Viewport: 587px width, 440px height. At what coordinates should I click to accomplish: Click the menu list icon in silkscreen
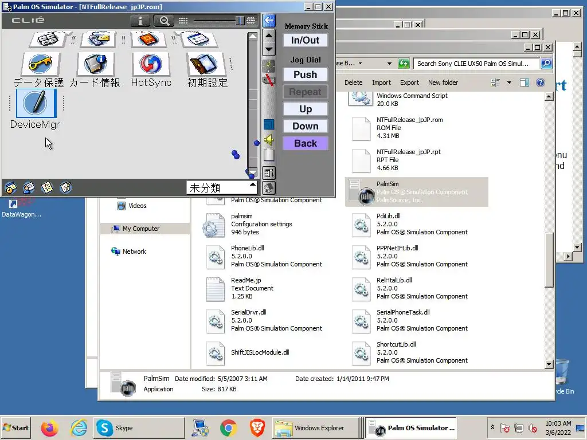[268, 173]
